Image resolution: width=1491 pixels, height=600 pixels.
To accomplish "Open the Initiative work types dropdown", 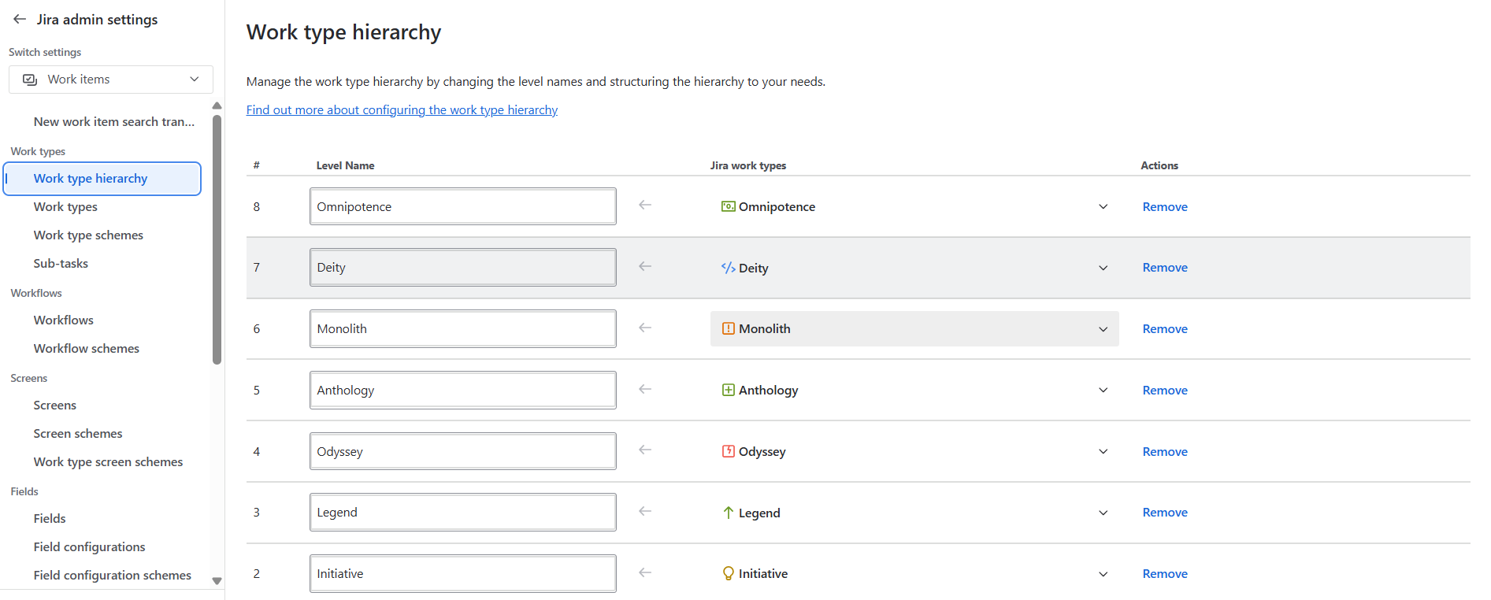I will tap(1103, 574).
